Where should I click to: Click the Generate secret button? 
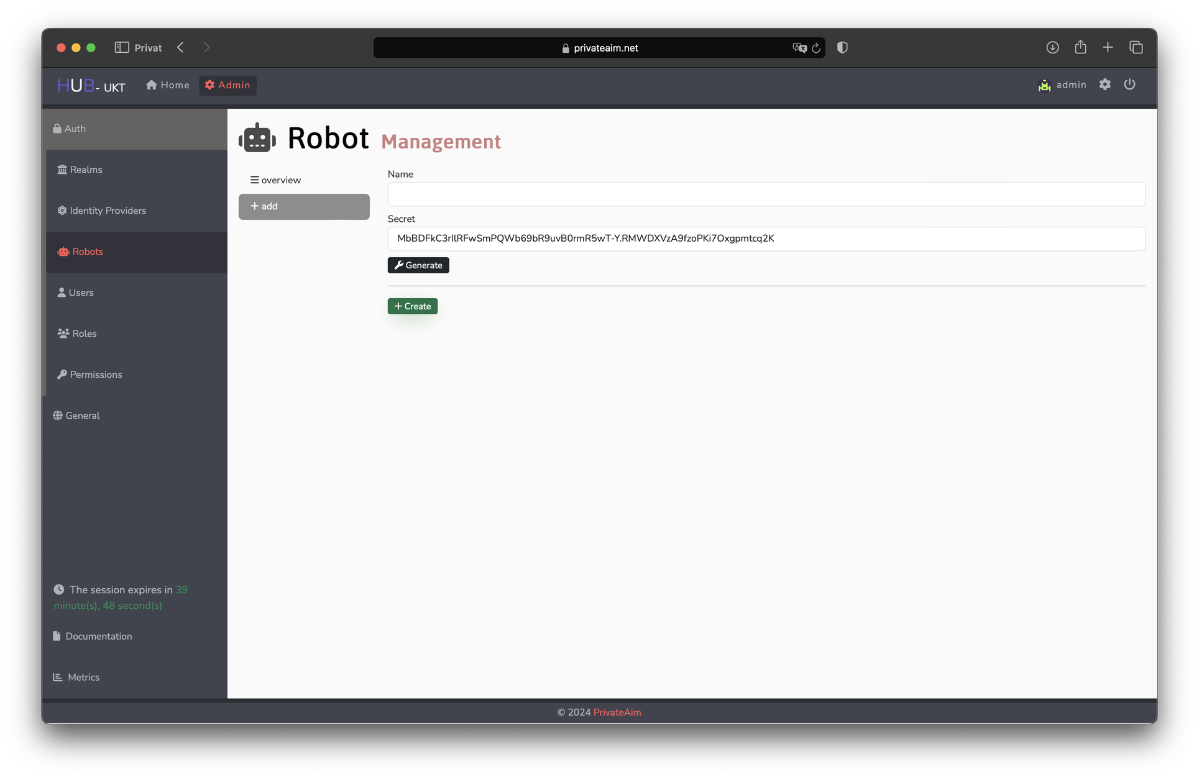click(418, 265)
